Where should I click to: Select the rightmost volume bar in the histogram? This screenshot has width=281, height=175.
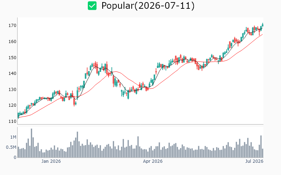point(263,153)
